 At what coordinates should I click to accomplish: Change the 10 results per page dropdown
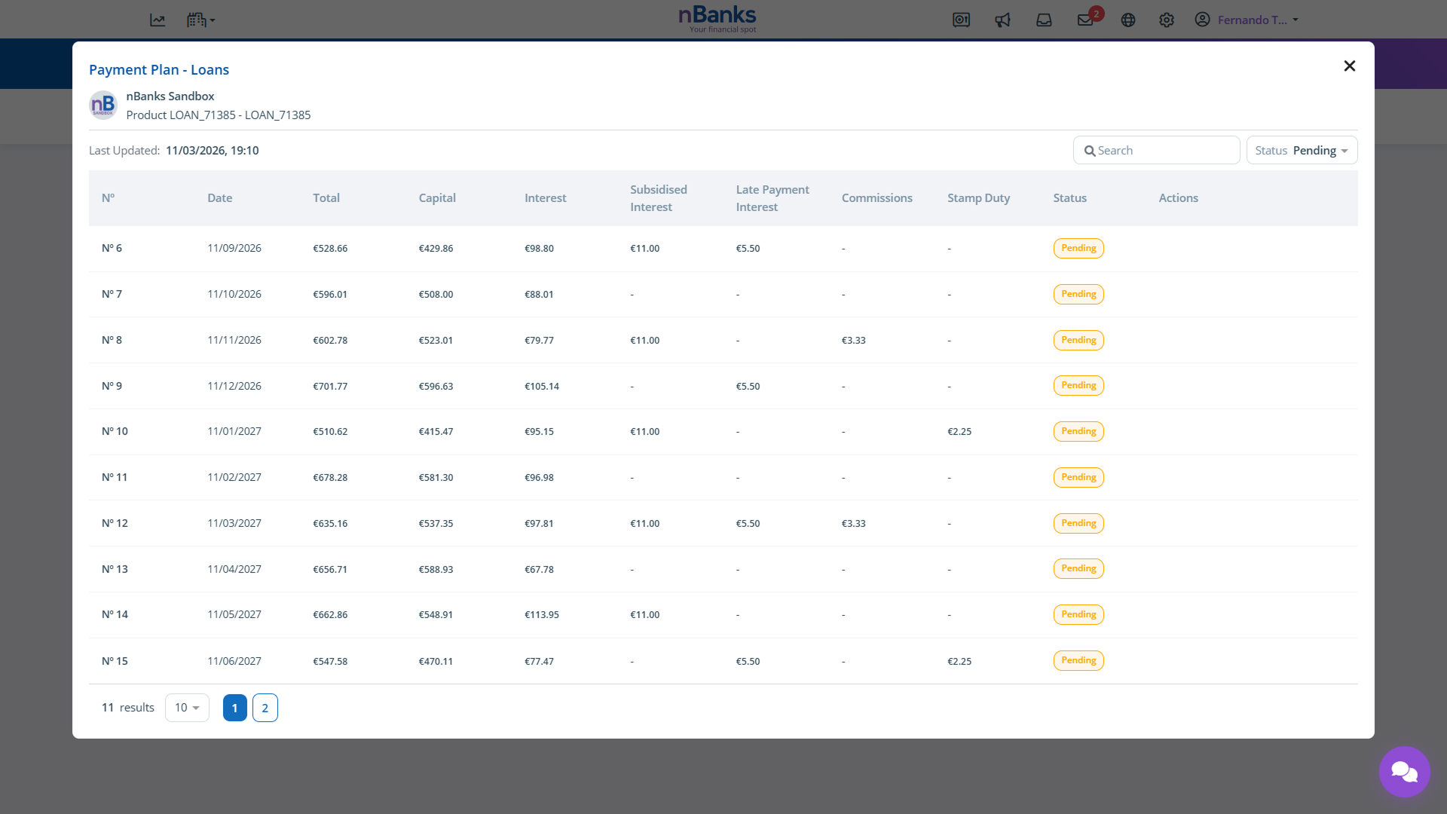click(x=187, y=708)
